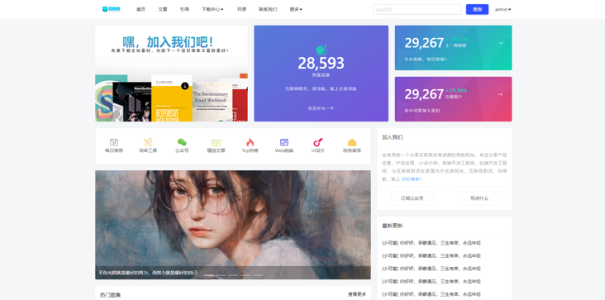Open the 每日推荐 calendar icon

114,142
